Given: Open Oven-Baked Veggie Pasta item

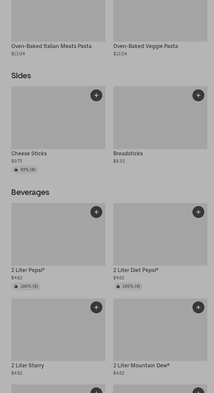Looking at the screenshot, I should (x=146, y=46).
